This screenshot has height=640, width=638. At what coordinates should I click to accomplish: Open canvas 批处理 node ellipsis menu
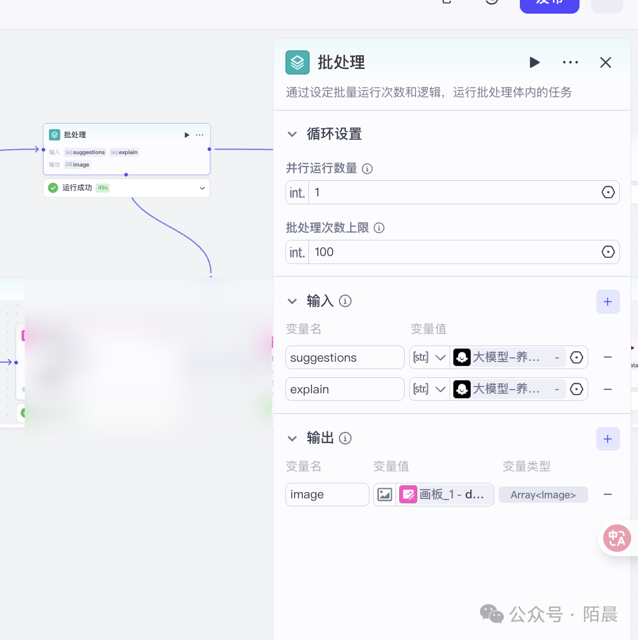pos(200,135)
